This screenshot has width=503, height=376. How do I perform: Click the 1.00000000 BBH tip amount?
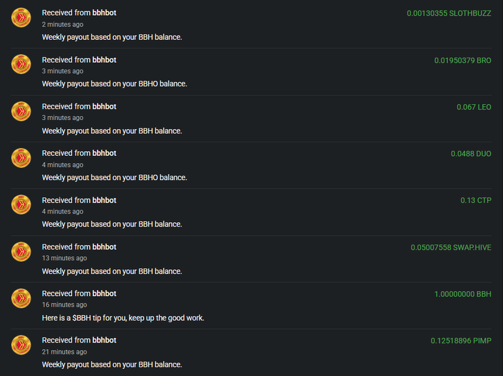coord(462,294)
